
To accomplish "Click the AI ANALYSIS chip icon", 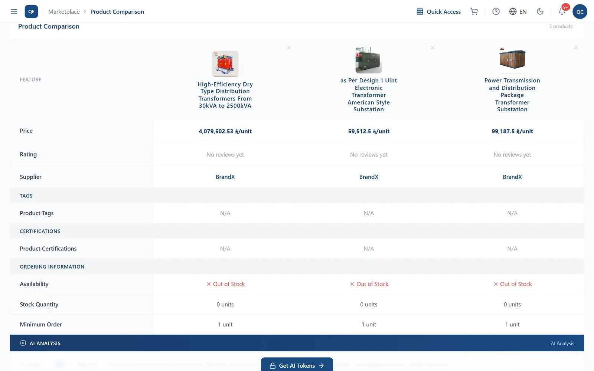I will (23, 343).
